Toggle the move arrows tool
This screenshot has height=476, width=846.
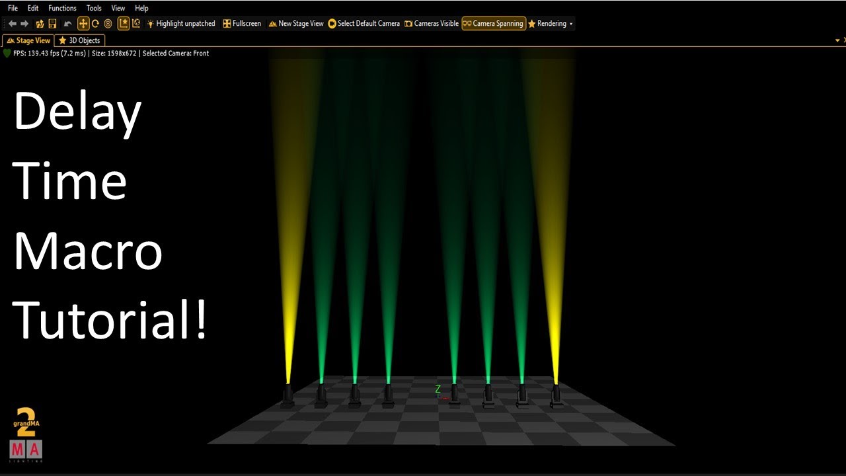[83, 23]
